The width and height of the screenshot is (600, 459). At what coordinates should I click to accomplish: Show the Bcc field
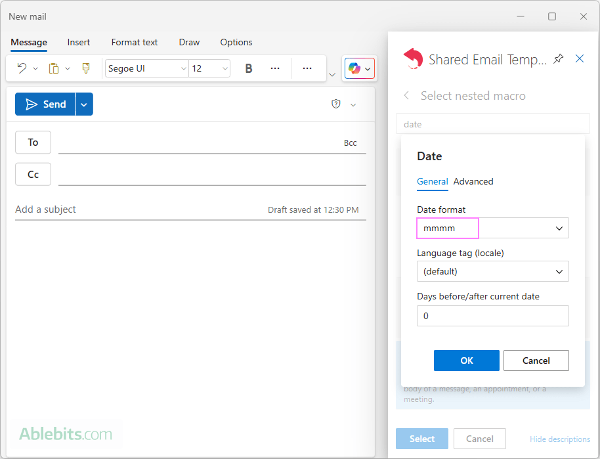[x=350, y=142]
